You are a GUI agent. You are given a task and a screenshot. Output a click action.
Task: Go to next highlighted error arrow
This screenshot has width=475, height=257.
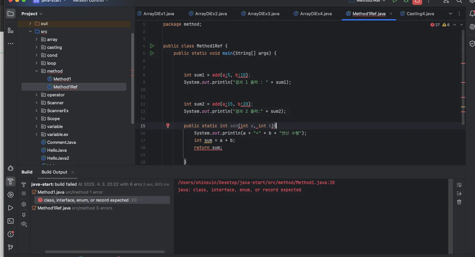coord(461,25)
